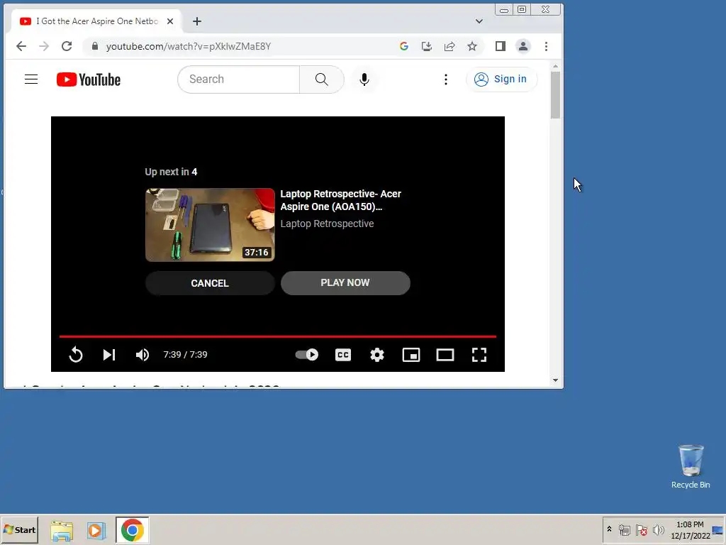
Task: Click the tray icon right of the clock
Action: [717, 530]
